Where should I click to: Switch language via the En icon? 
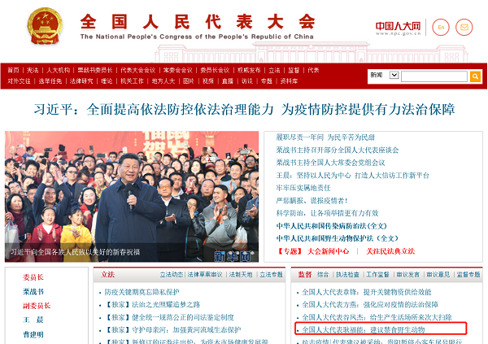[x=441, y=27]
